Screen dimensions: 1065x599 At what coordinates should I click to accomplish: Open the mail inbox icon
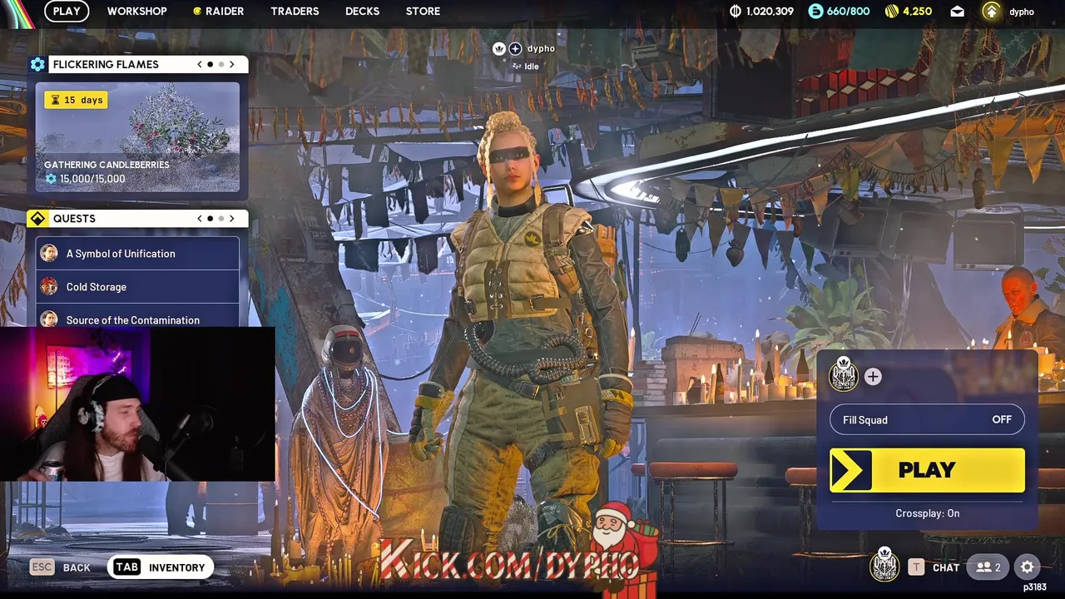(x=957, y=12)
